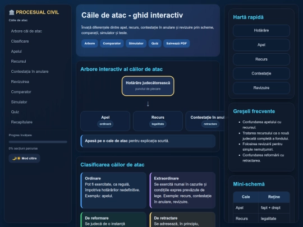
Task: Click Recurs in Hartă rapidă
Action: (261, 59)
